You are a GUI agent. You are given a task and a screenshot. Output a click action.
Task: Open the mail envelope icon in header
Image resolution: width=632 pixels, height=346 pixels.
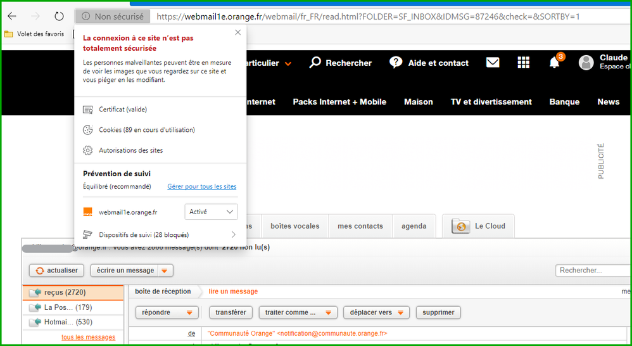click(x=493, y=63)
